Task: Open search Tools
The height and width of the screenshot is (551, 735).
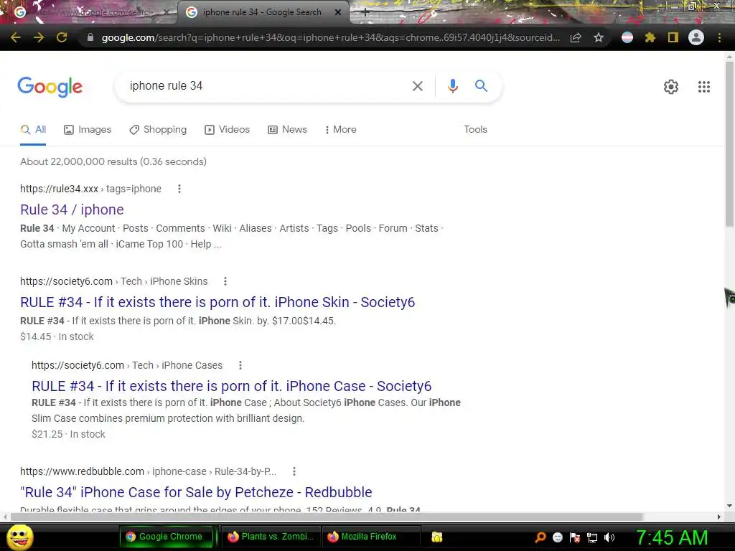Action: click(x=475, y=130)
